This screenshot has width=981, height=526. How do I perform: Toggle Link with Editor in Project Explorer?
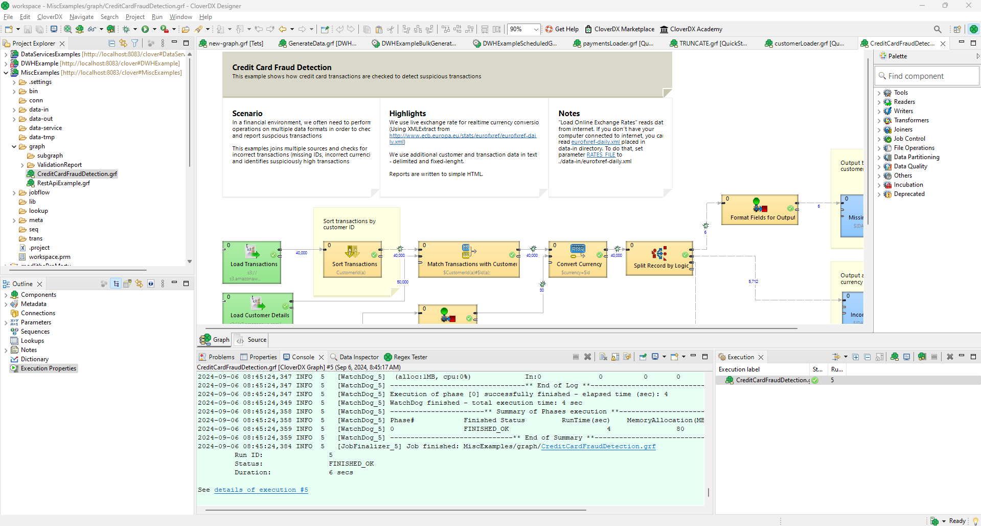pos(123,43)
